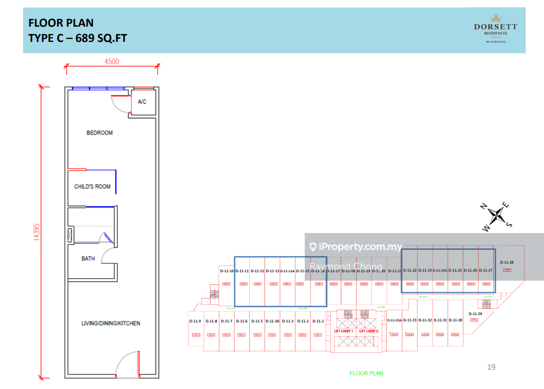Select the BEDROOM label in unit plan
Viewport: 544px width, 389px height.
click(x=99, y=133)
